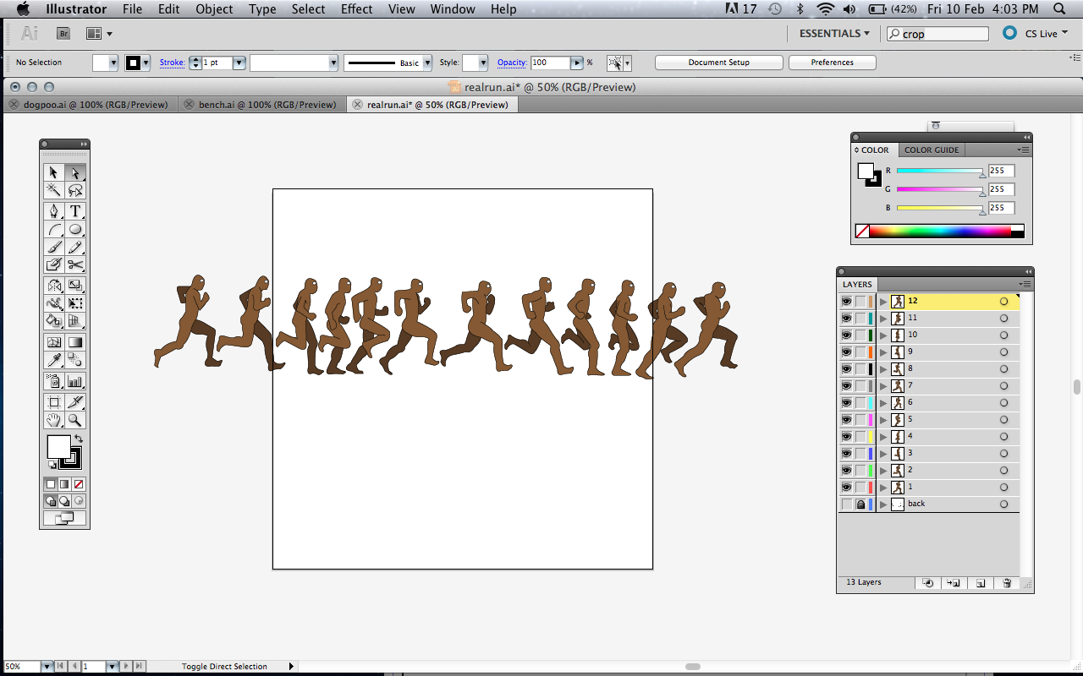
Task: Lock layer 10 using lock column
Action: point(860,335)
